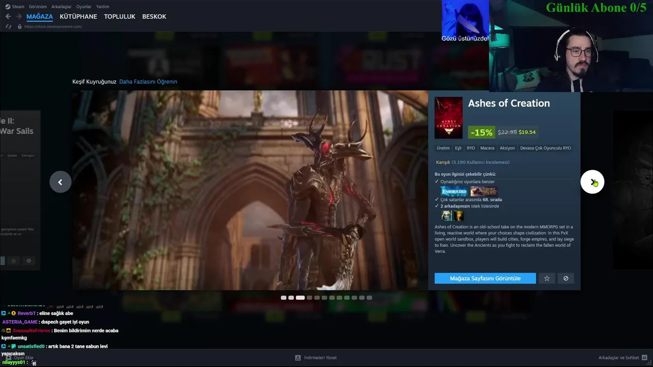
Task: Click İndirmeleri Yönet downloads link
Action: (x=320, y=358)
